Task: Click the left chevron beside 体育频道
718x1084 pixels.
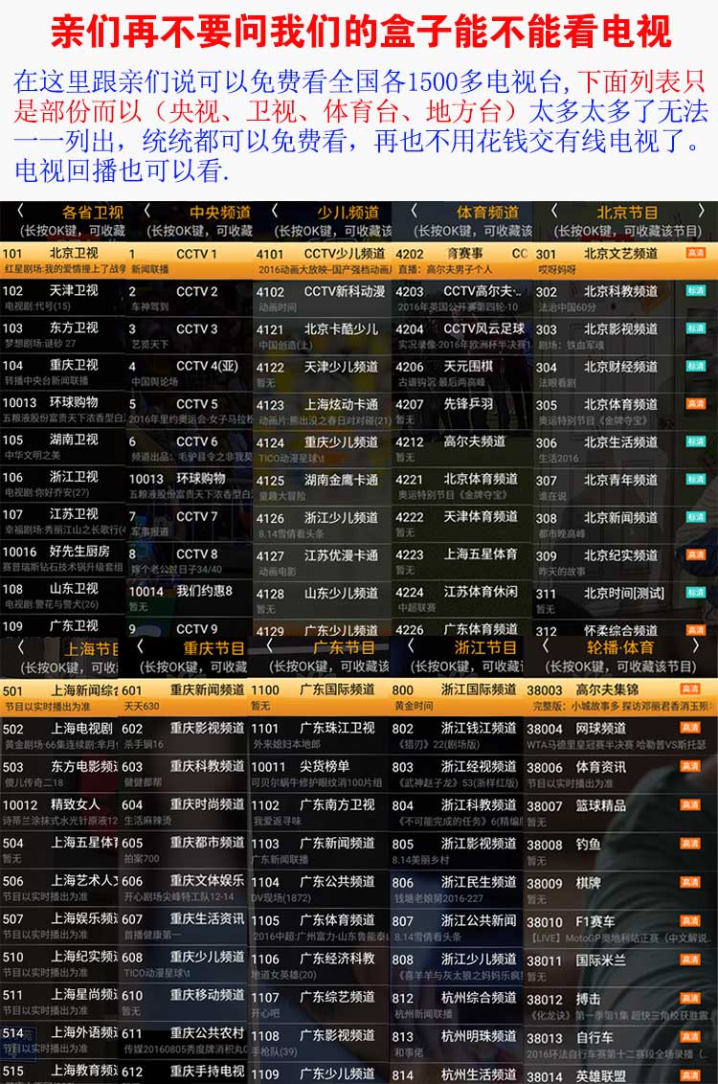Action: (414, 211)
